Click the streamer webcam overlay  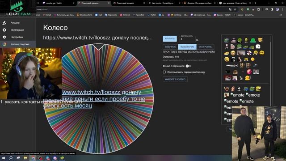click(31, 73)
